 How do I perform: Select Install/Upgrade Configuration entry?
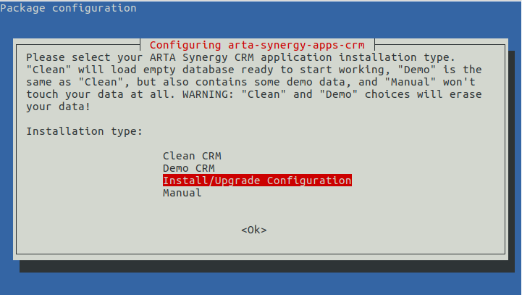(x=257, y=180)
